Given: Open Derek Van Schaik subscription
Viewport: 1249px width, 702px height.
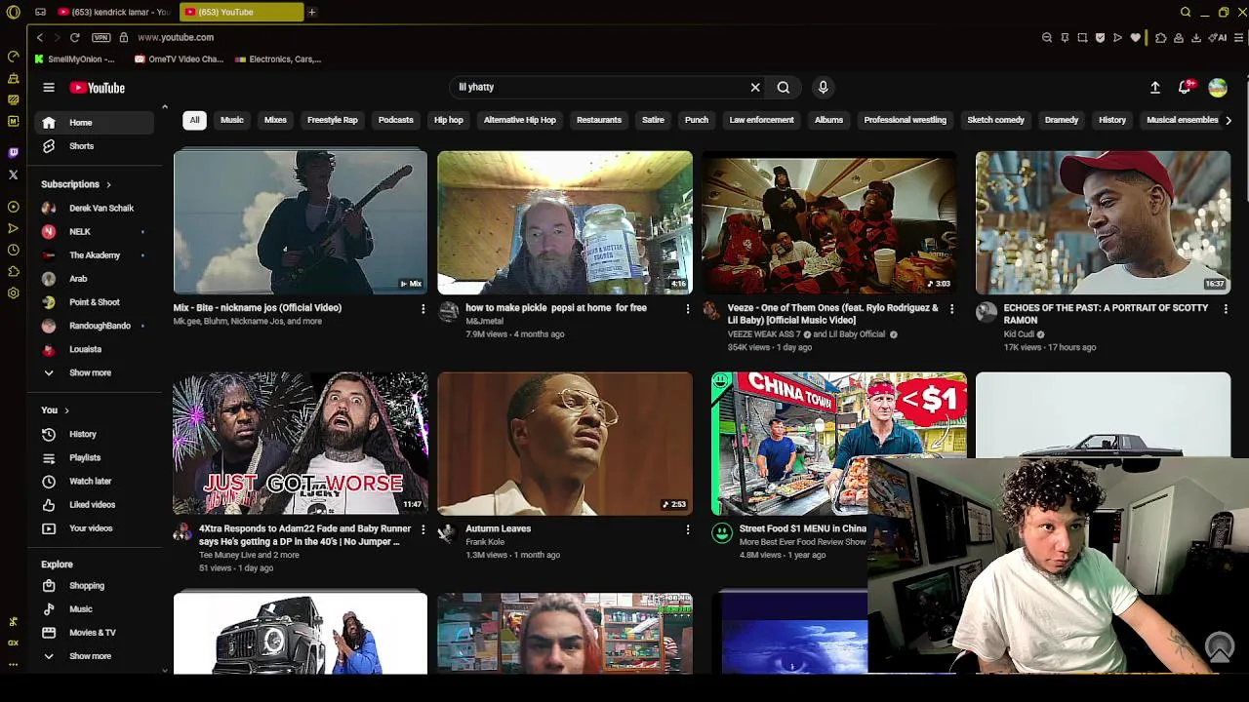Looking at the screenshot, I should tap(95, 208).
